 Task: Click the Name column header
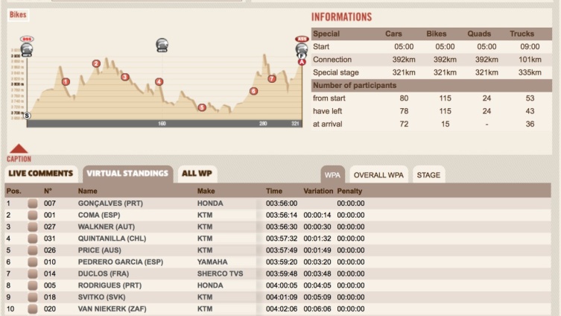pos(88,191)
